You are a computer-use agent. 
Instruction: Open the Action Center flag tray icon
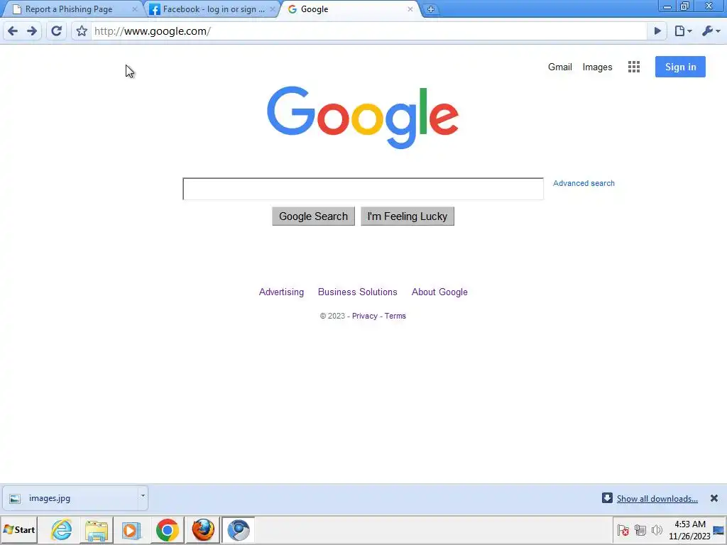[623, 530]
